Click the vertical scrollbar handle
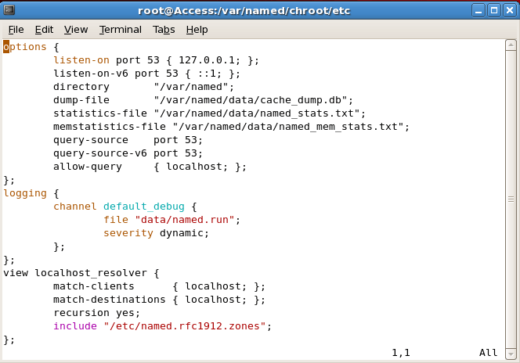Screen dimensions: 520x363 tap(511, 199)
